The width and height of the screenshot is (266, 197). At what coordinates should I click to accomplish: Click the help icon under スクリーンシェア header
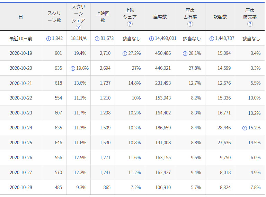pyautogui.click(x=79, y=27)
